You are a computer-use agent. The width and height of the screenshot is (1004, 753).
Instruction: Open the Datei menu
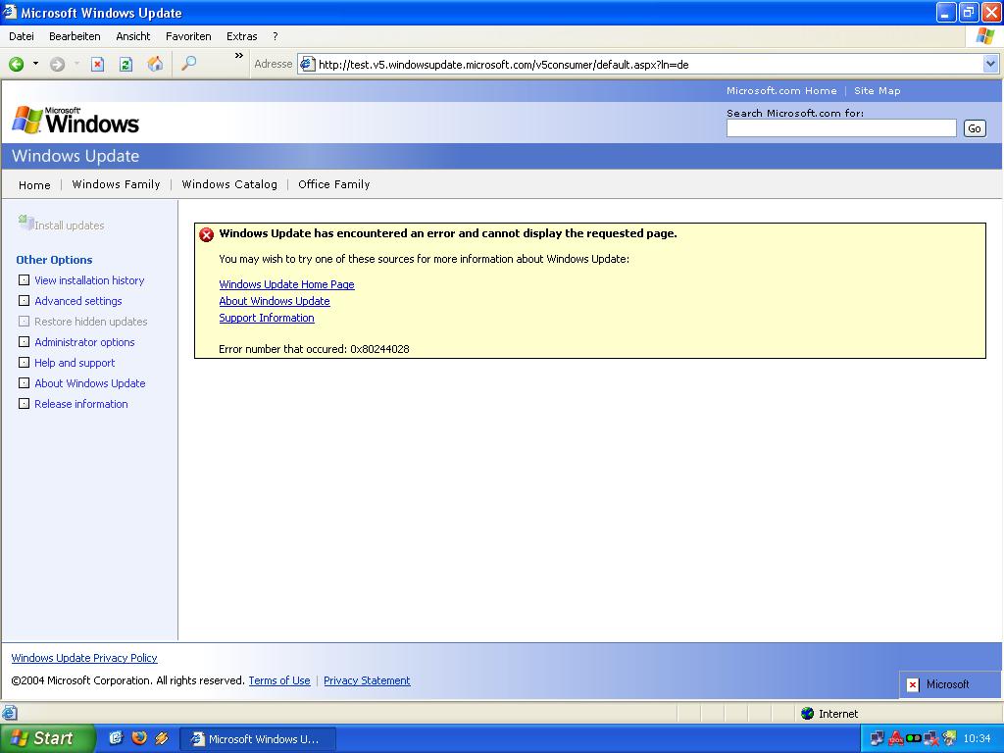(x=22, y=36)
